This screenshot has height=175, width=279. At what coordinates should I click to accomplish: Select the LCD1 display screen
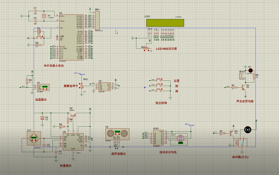pyautogui.click(x=165, y=23)
